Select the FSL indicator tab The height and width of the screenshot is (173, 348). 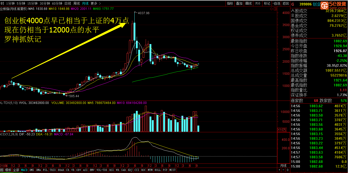(45, 170)
